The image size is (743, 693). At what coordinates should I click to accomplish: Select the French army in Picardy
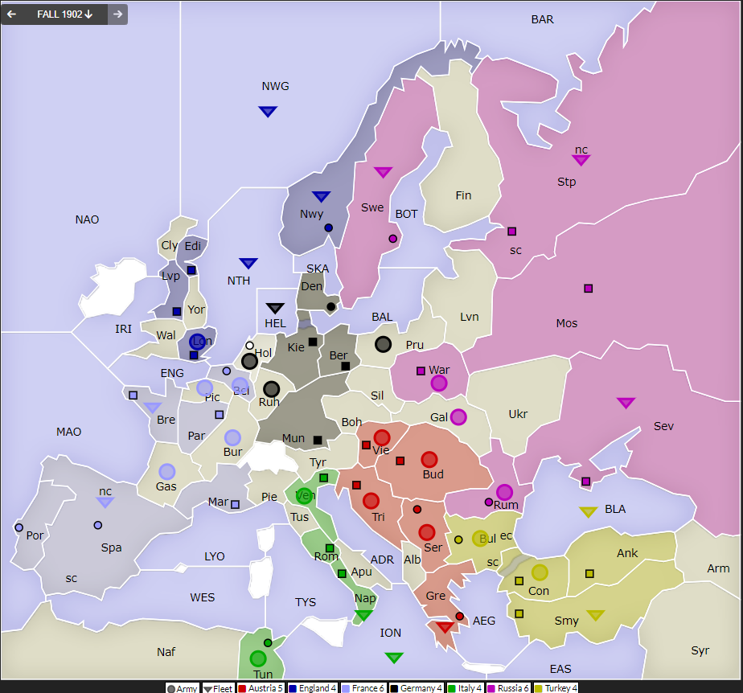[205, 388]
